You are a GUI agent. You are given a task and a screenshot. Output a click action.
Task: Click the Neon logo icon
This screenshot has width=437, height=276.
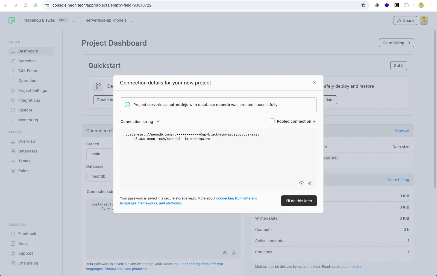pyautogui.click(x=12, y=20)
